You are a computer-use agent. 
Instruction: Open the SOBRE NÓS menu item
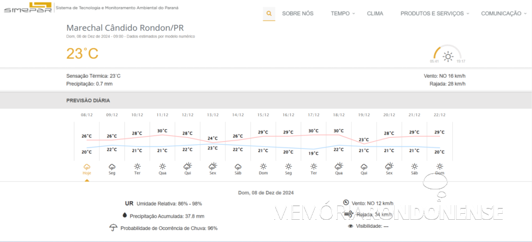pos(297,14)
